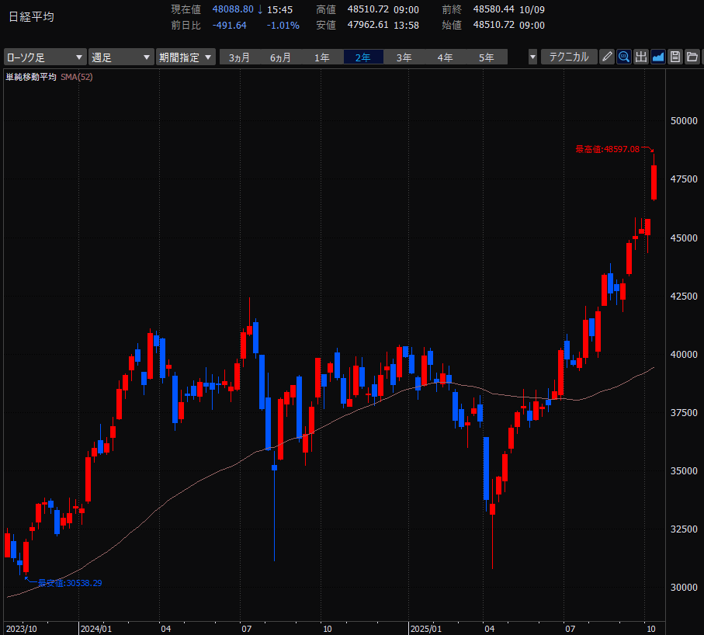704x635 pixels.
Task: Click the previous close 48580.44
Action: coord(494,9)
